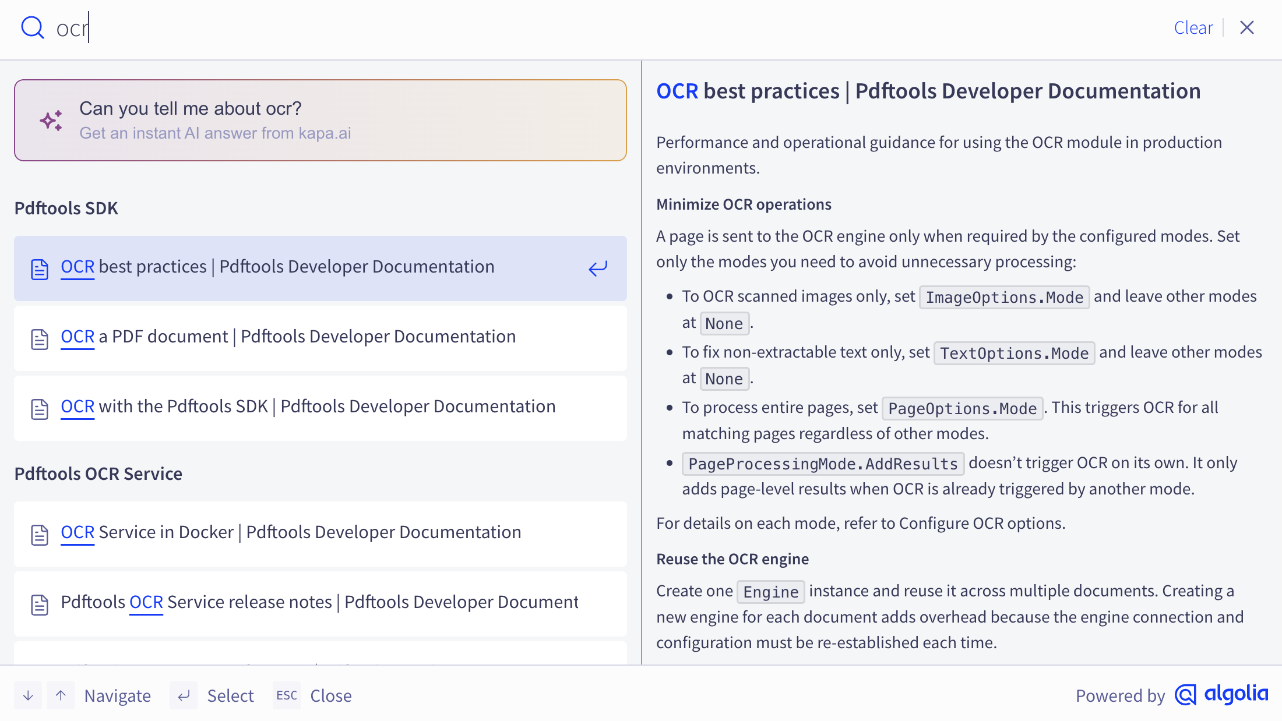Open 'OCR a PDF document' result
The image size is (1282, 721).
pos(320,338)
